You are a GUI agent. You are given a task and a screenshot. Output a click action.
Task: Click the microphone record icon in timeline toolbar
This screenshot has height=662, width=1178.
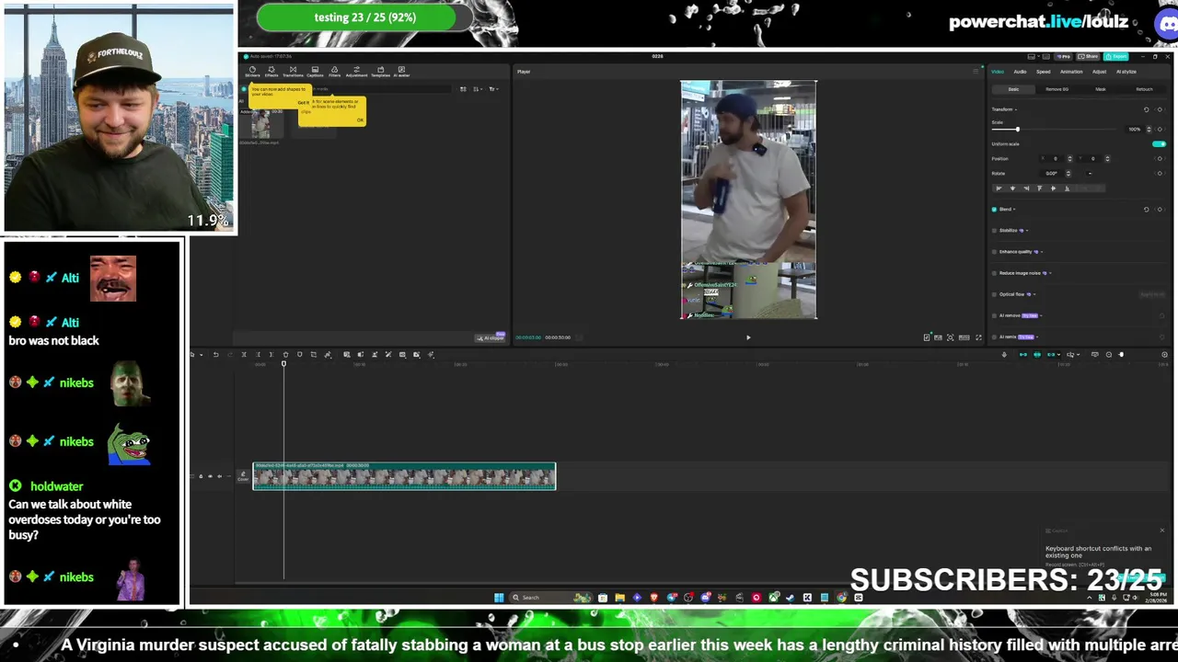pyautogui.click(x=1004, y=355)
